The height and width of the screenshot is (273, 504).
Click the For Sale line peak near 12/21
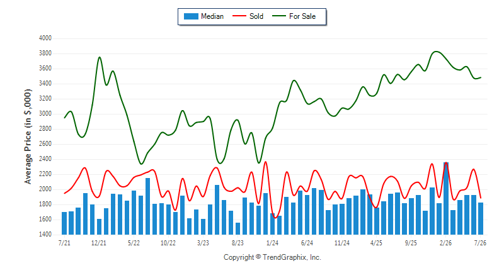[x=100, y=57]
